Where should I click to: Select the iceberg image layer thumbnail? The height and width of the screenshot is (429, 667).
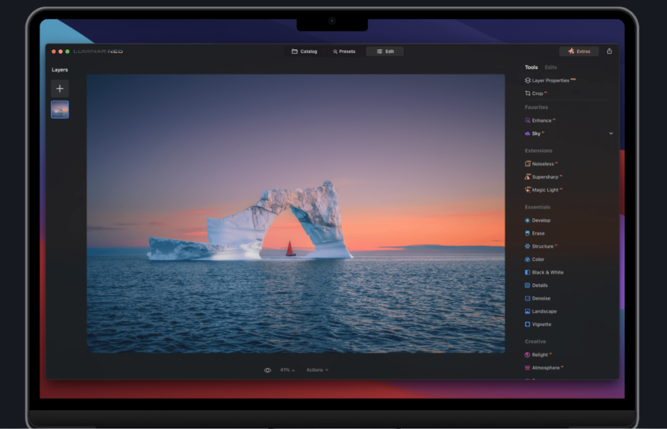click(x=59, y=109)
